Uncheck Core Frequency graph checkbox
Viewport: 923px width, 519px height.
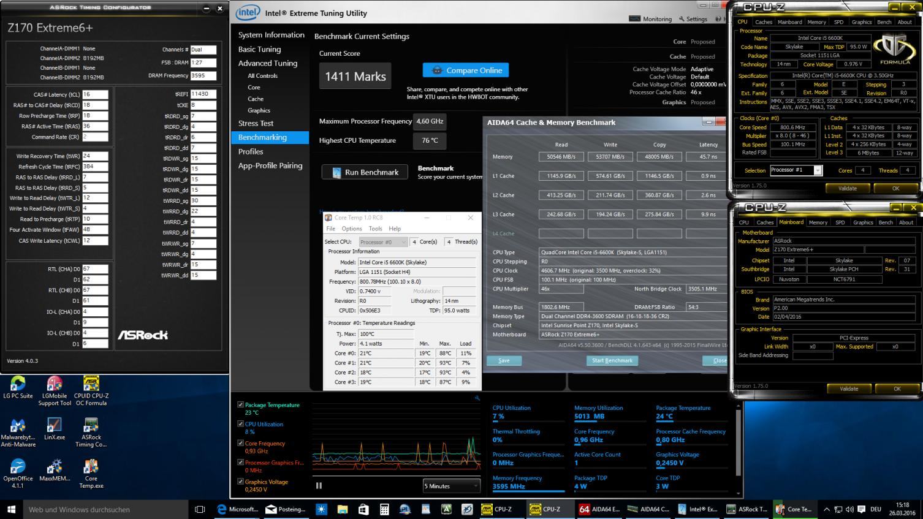point(240,442)
